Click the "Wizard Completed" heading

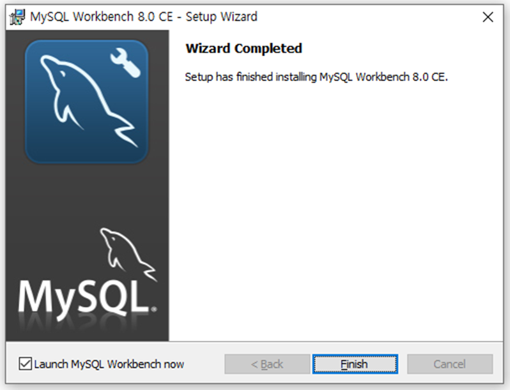pyautogui.click(x=243, y=49)
